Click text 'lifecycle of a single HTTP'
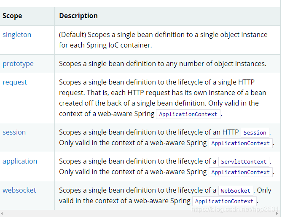 (216, 82)
